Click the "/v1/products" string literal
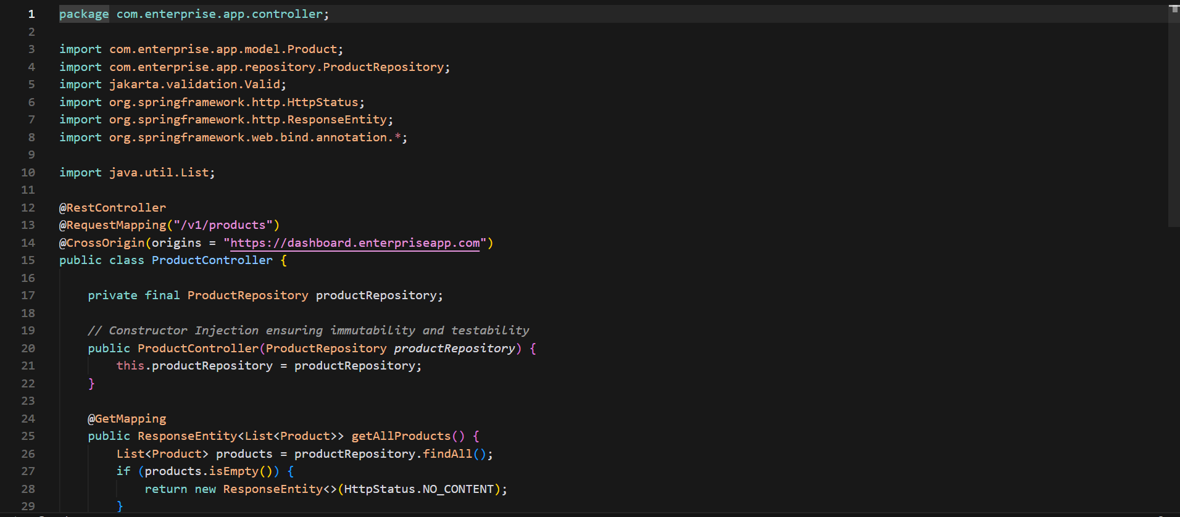Screen dimensions: 1180x517 pos(223,225)
